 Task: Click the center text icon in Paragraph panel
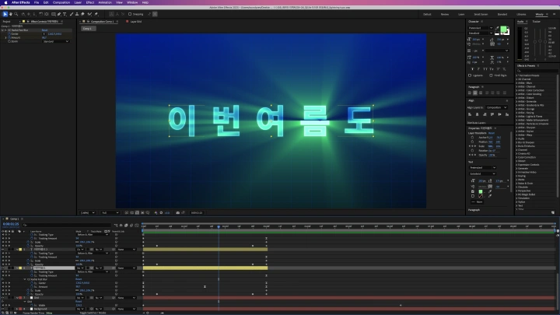tap(475, 93)
